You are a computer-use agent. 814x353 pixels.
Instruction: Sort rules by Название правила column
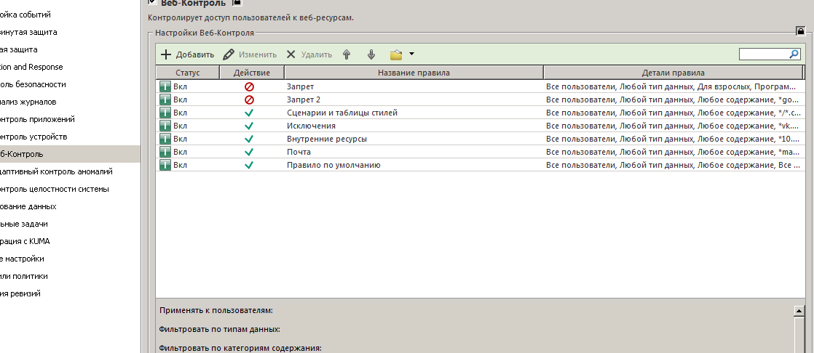tap(413, 73)
